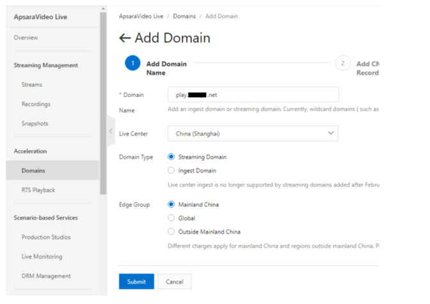Image resolution: width=430 pixels, height=304 pixels.
Task: Select Streaming Domain radio button
Action: (171, 157)
